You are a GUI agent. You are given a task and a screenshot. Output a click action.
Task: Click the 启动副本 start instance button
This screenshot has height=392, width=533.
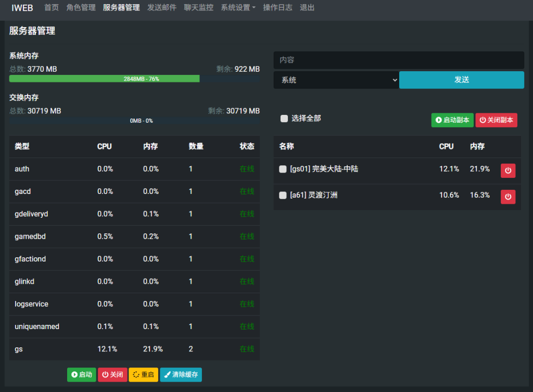coord(452,120)
